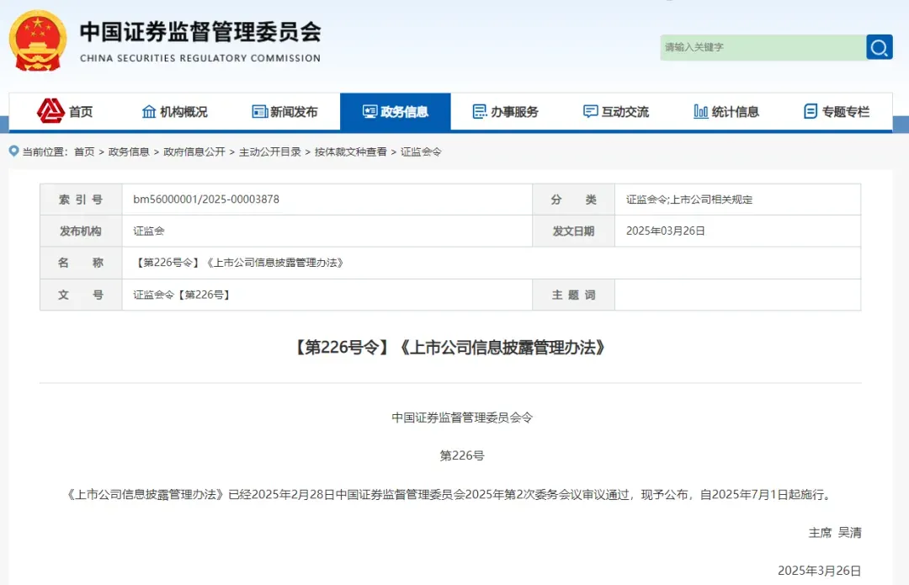This screenshot has width=909, height=585.
Task: Open the 办事服务 navigation tab
Action: click(x=506, y=111)
